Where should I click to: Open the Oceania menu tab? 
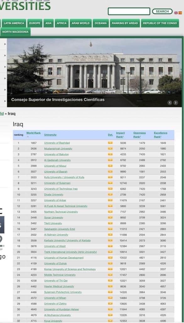pos(101,23)
